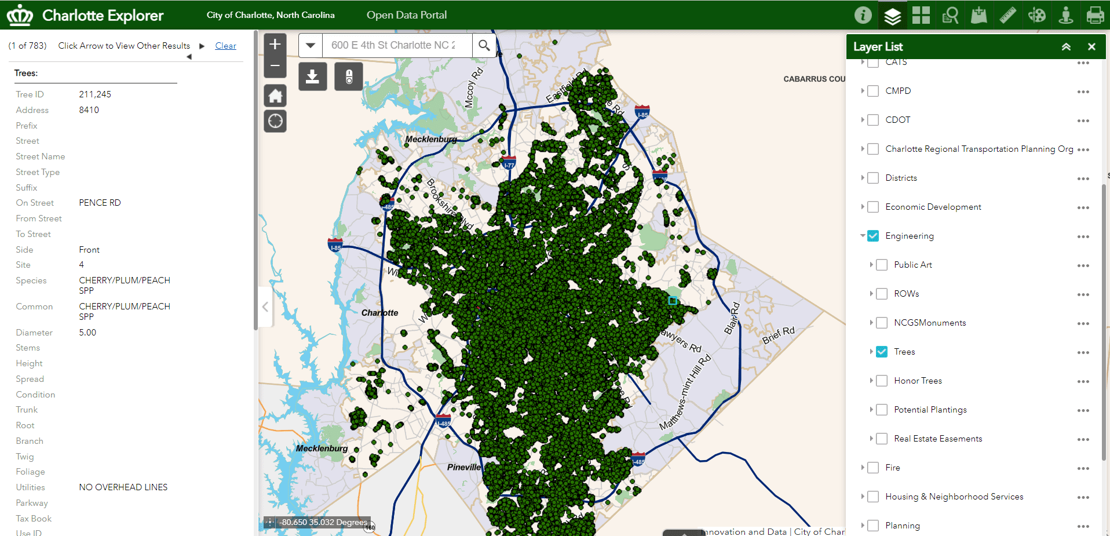Image resolution: width=1110 pixels, height=536 pixels.
Task: Expand the NCGSMonuments sublayer
Action: coord(871,323)
